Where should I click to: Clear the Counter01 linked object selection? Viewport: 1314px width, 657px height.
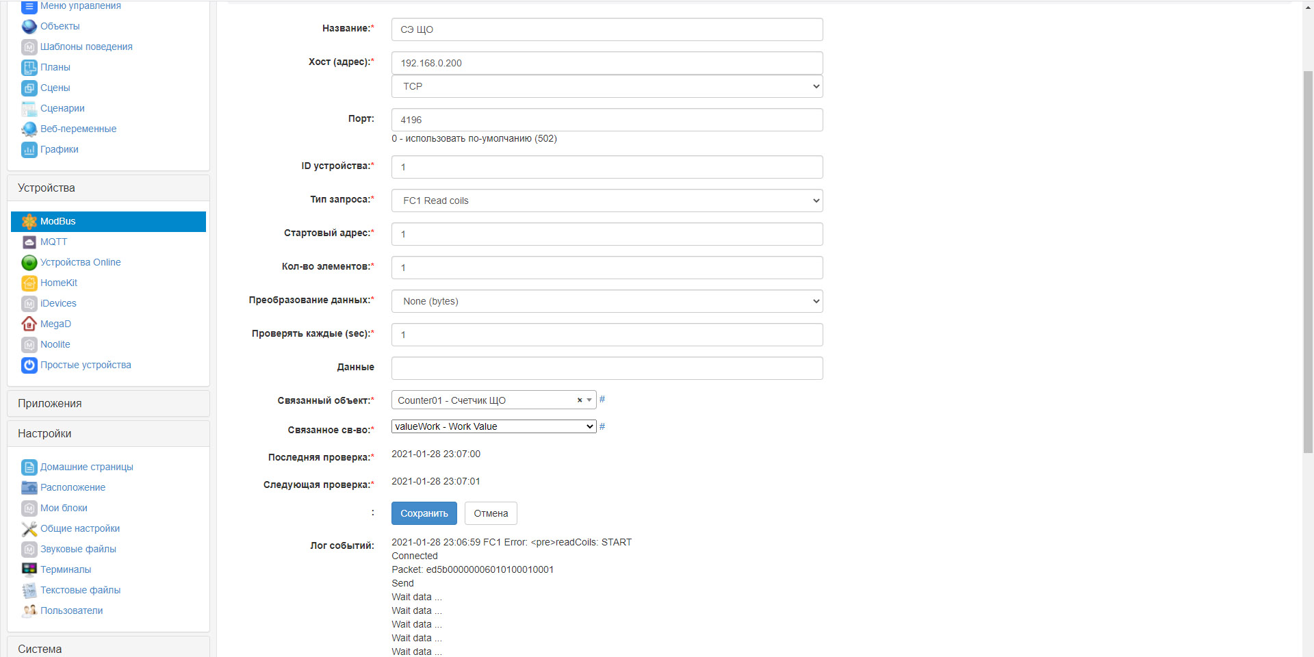pos(580,400)
